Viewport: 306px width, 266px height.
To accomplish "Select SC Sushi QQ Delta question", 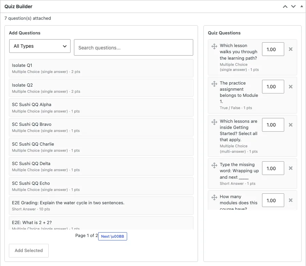I will pos(101,166).
